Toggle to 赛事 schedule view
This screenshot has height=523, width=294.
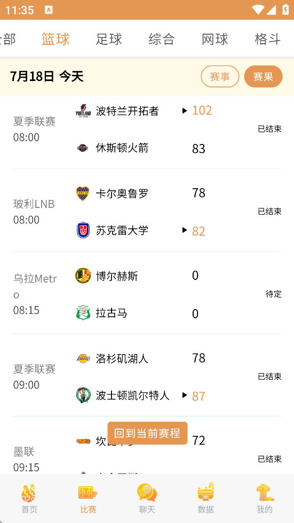click(220, 76)
